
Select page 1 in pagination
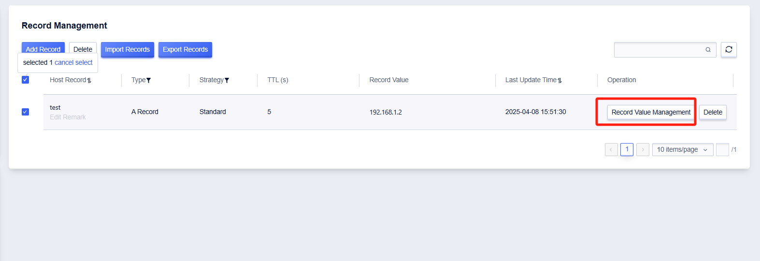(x=627, y=149)
